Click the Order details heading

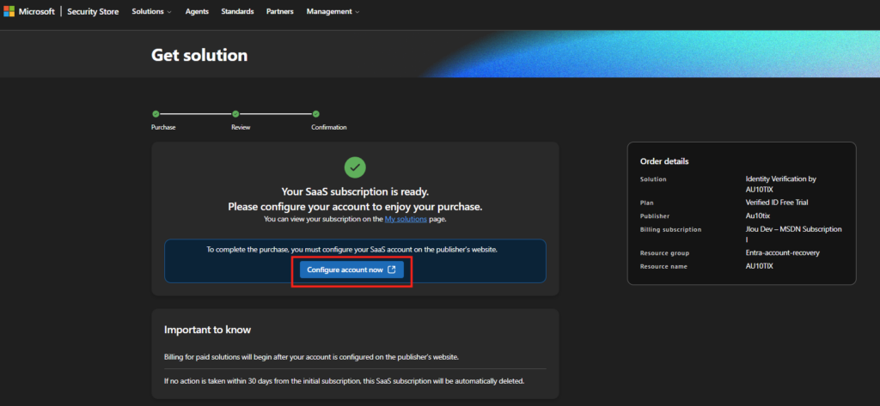click(x=664, y=161)
